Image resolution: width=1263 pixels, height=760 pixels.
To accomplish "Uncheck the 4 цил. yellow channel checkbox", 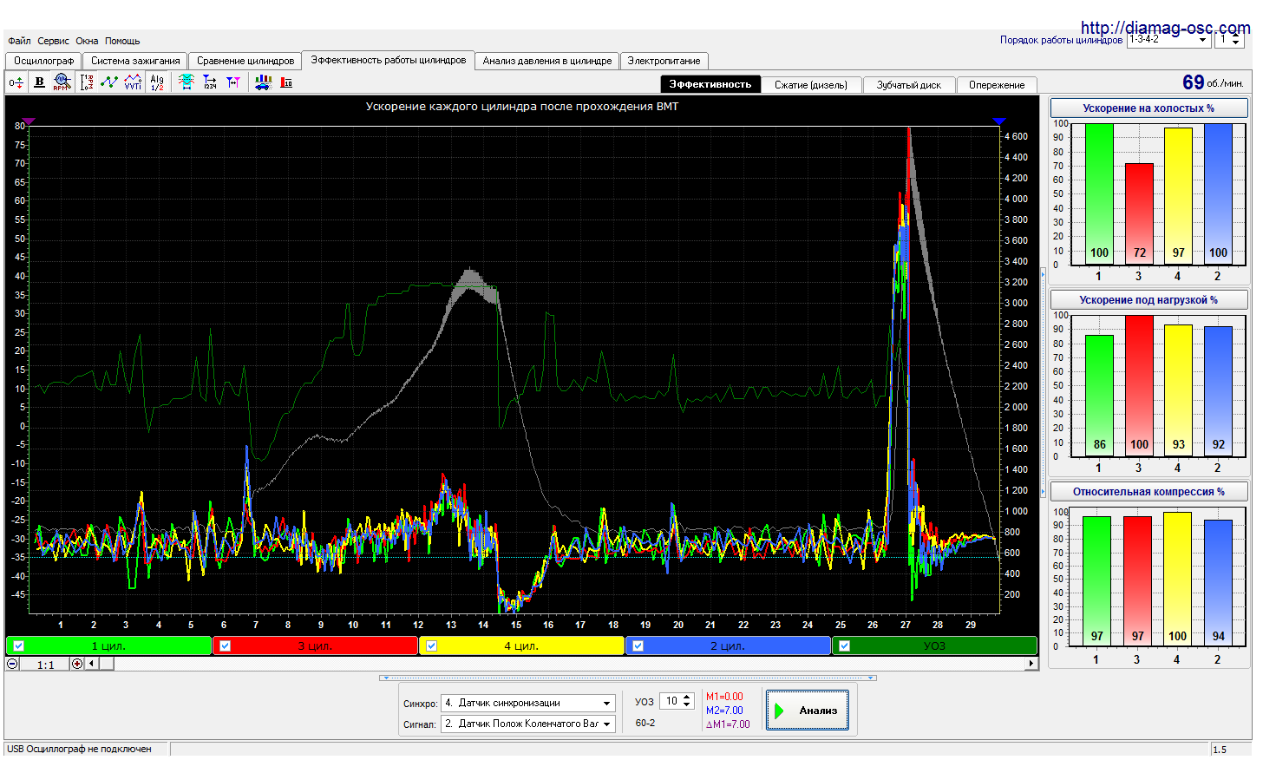I will pos(432,645).
